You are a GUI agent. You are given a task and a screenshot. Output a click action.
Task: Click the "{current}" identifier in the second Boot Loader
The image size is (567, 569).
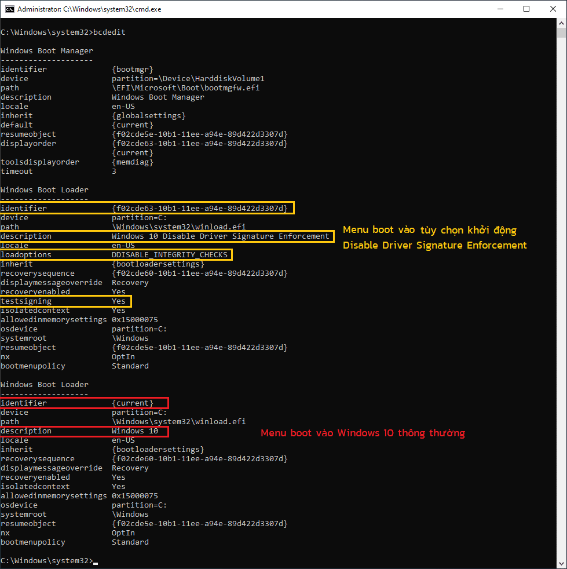(x=133, y=403)
